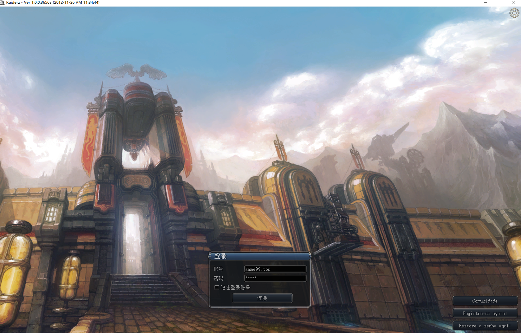
Task: Click the Raiderz app icon in title bar
Action: coord(2,2)
